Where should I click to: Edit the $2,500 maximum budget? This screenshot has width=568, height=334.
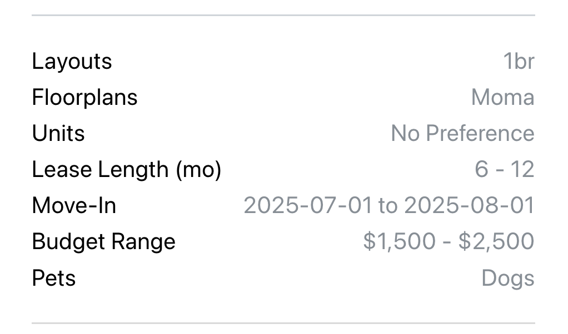pos(496,242)
